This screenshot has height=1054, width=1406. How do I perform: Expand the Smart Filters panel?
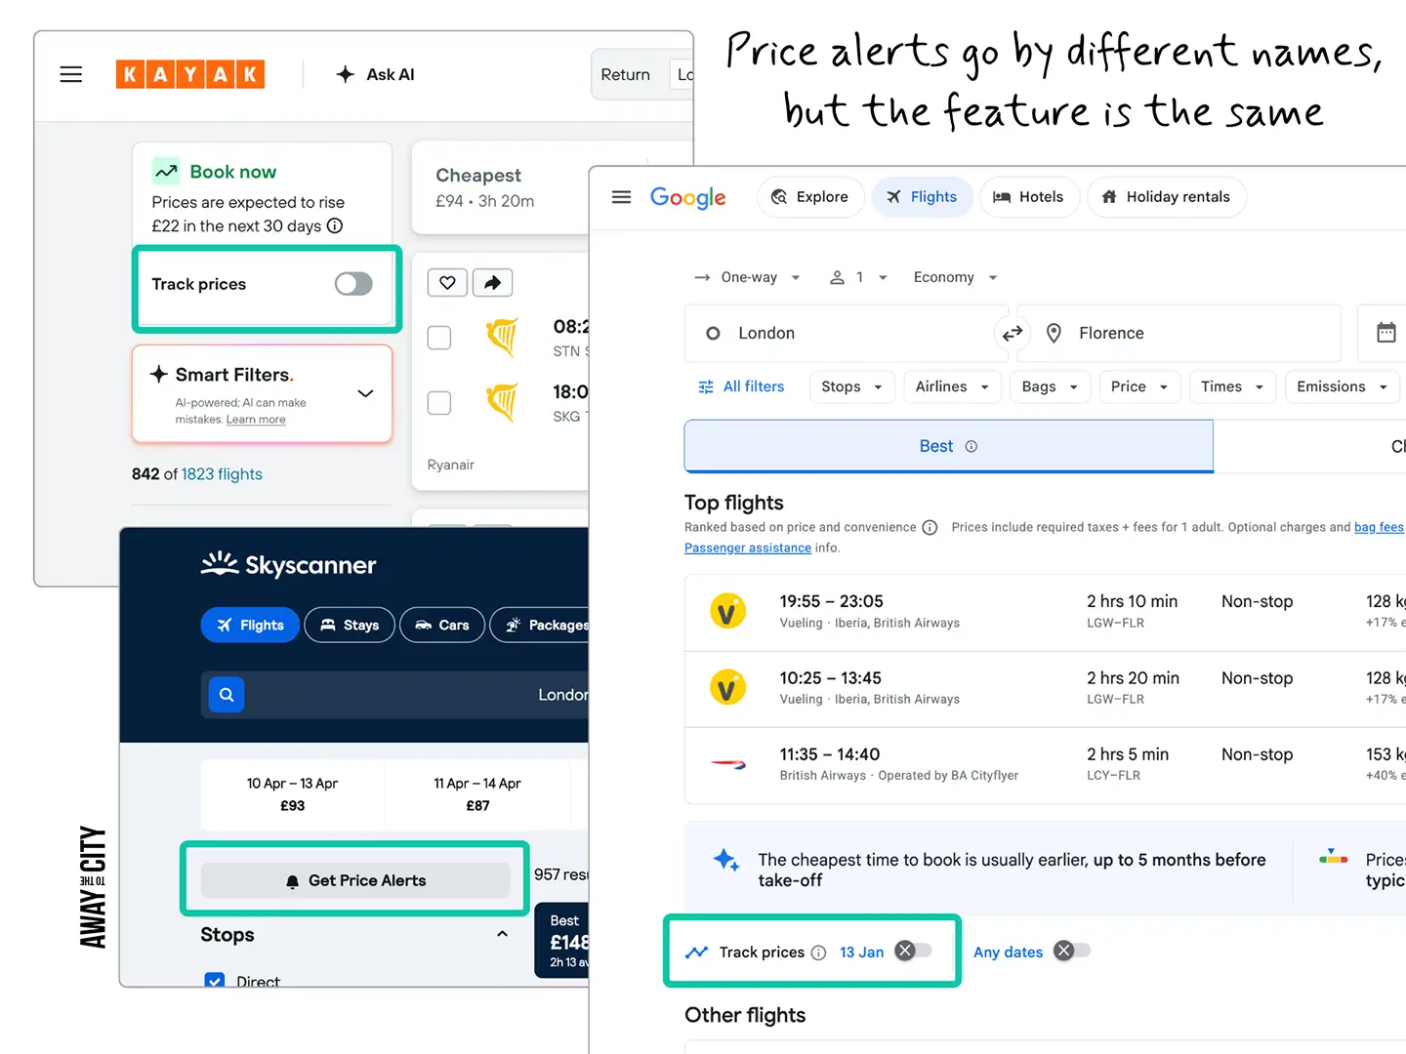(x=365, y=393)
